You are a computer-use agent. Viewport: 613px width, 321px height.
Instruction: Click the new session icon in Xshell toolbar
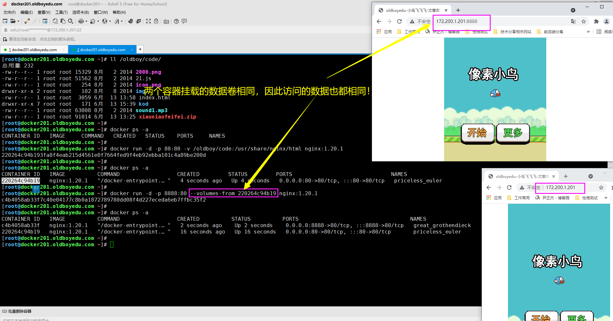coord(5,21)
